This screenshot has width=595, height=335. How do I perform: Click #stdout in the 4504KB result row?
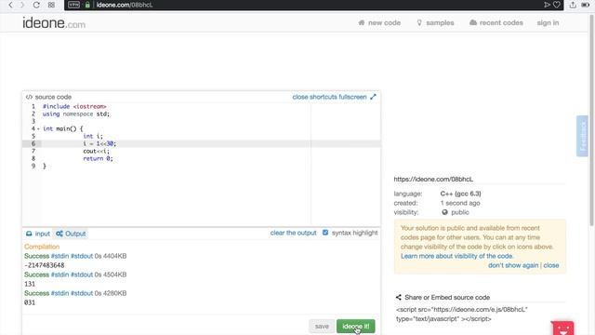point(82,275)
